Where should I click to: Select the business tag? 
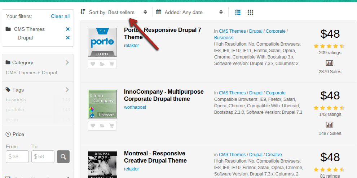16,100
